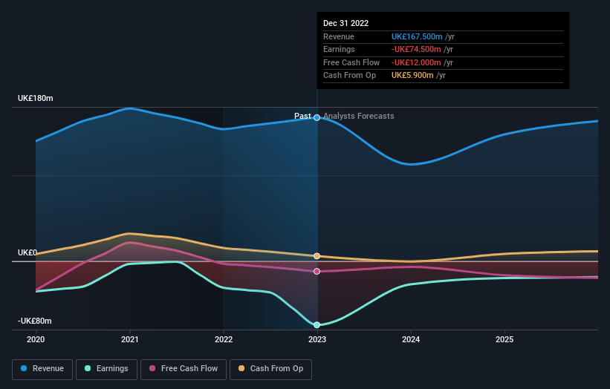This screenshot has height=389, width=610.
Task: Click the UK£167.500m revenue value
Action: coord(417,36)
